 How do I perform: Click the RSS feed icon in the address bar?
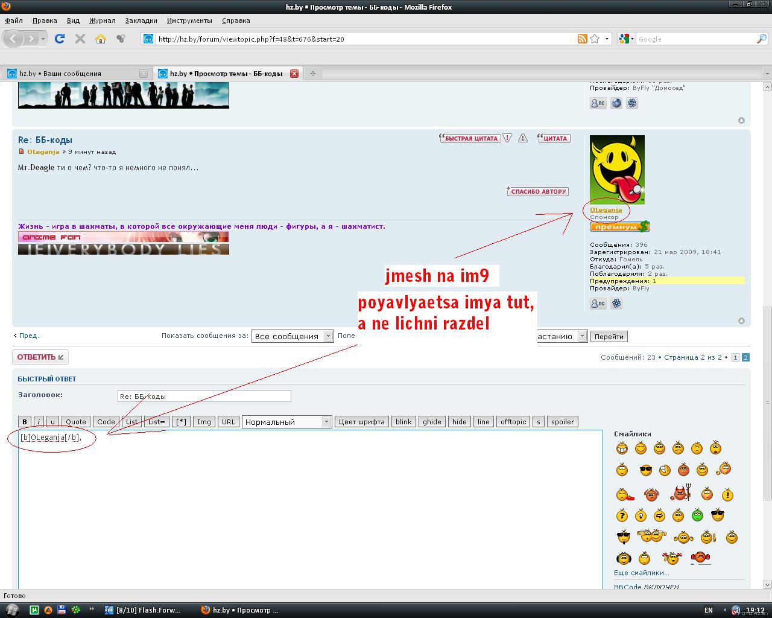[x=582, y=39]
